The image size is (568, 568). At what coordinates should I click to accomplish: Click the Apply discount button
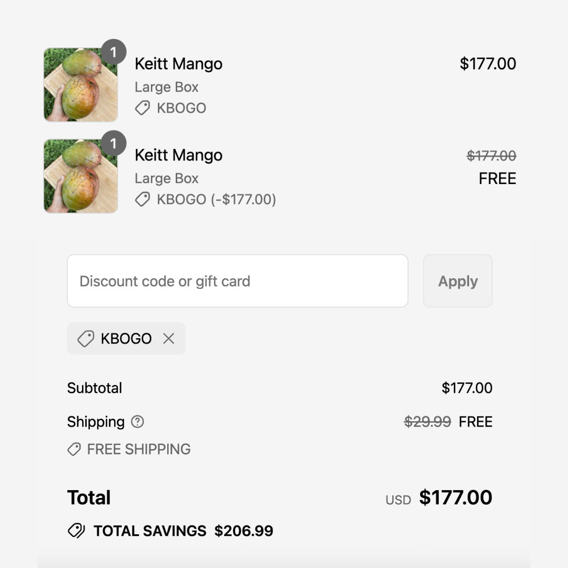point(458,281)
